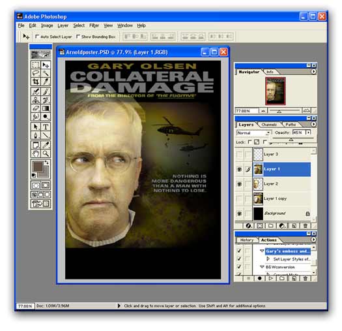
Task: Select the Blur tool
Action: pyautogui.click(x=36, y=116)
